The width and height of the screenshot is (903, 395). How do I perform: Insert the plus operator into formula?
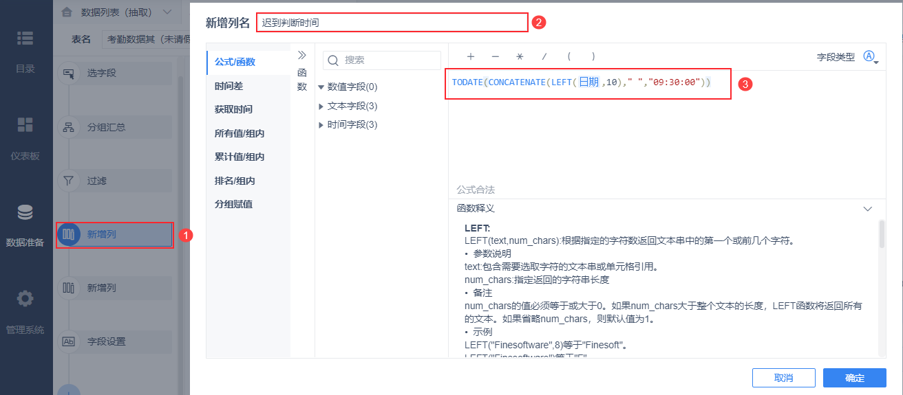click(x=471, y=57)
